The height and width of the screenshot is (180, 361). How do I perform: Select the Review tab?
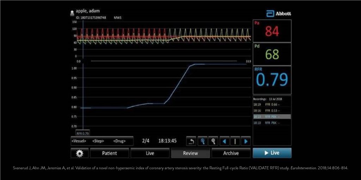pos(190,153)
